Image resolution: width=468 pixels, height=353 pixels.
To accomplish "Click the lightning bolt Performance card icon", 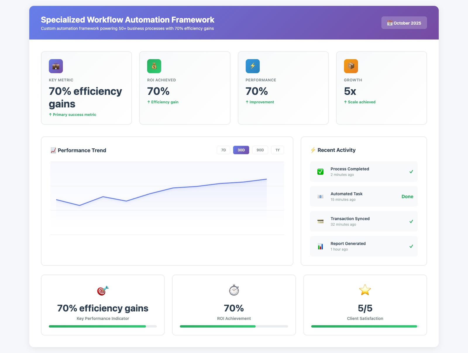I will tap(252, 66).
